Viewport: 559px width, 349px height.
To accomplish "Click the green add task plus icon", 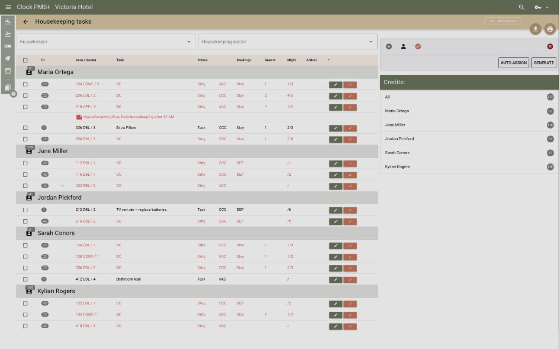I will point(389,46).
